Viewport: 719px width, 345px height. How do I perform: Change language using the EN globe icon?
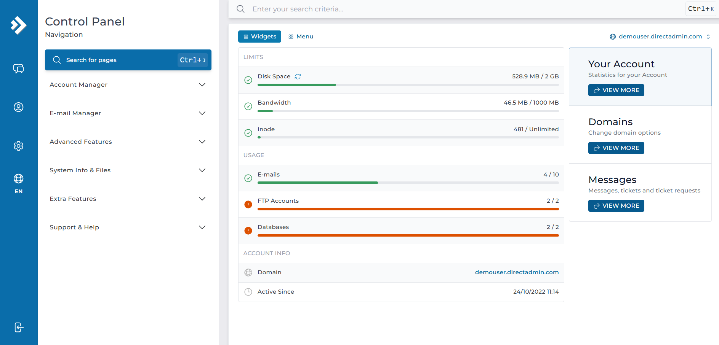(x=18, y=184)
